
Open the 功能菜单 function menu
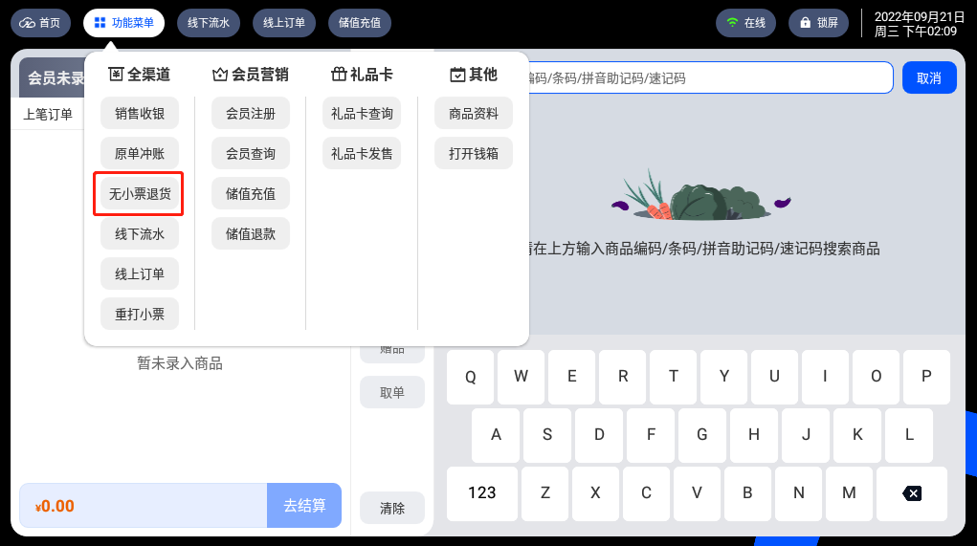pos(124,23)
